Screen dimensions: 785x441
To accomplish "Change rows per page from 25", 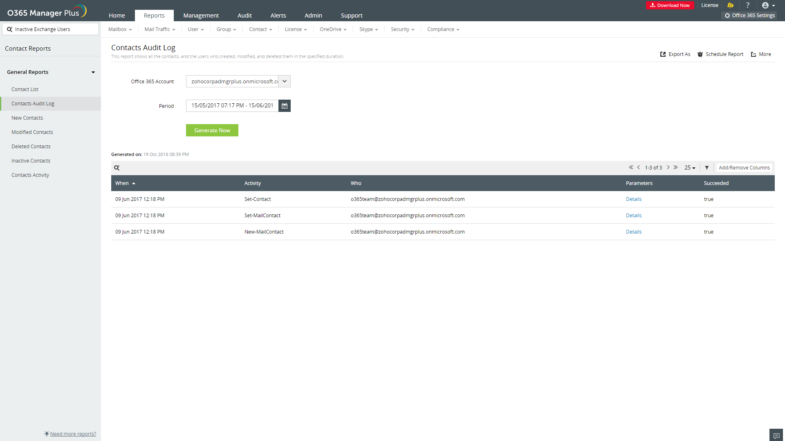I will (689, 167).
